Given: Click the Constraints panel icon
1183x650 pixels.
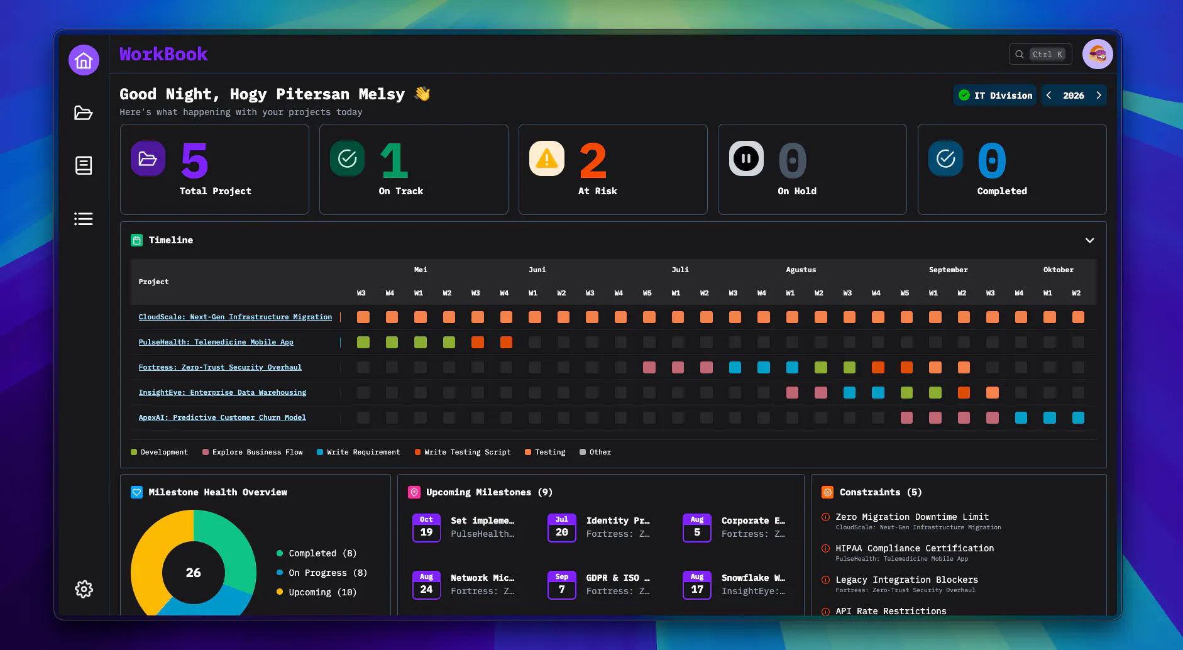Looking at the screenshot, I should 828,492.
